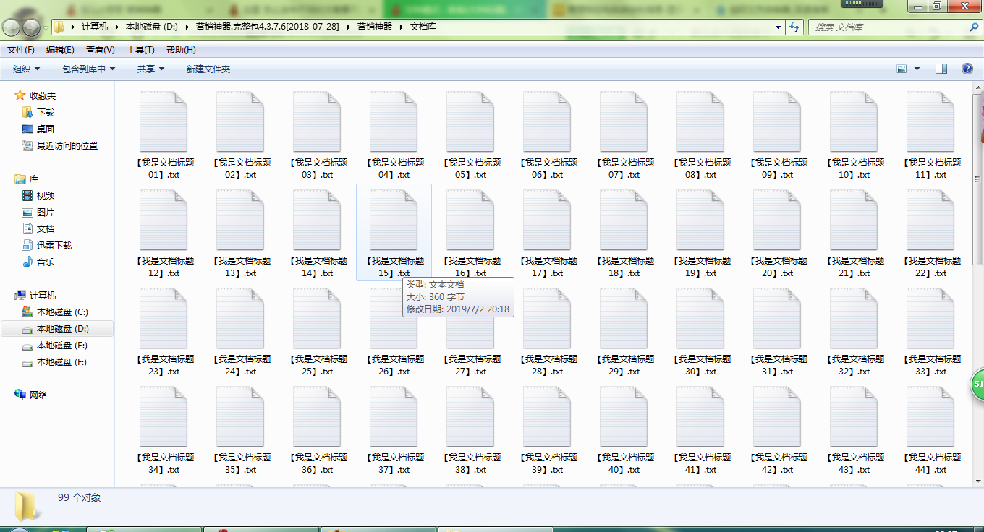Open the 包含到库中 dropdown
Screen dimensions: 984x532
point(88,69)
